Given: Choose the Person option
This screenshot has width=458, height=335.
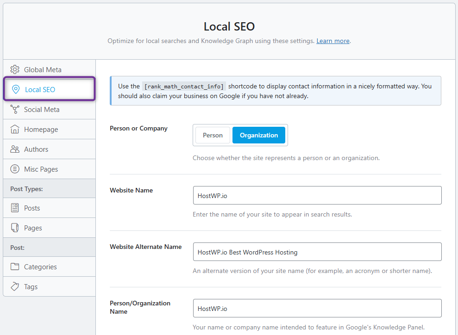Looking at the screenshot, I should tap(213, 135).
